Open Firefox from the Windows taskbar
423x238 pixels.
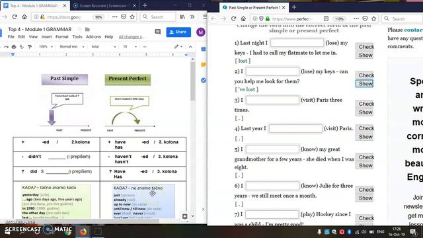(83, 231)
